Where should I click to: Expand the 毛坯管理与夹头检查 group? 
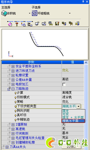point(13,138)
